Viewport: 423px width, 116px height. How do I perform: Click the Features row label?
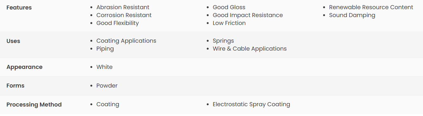pyautogui.click(x=19, y=8)
